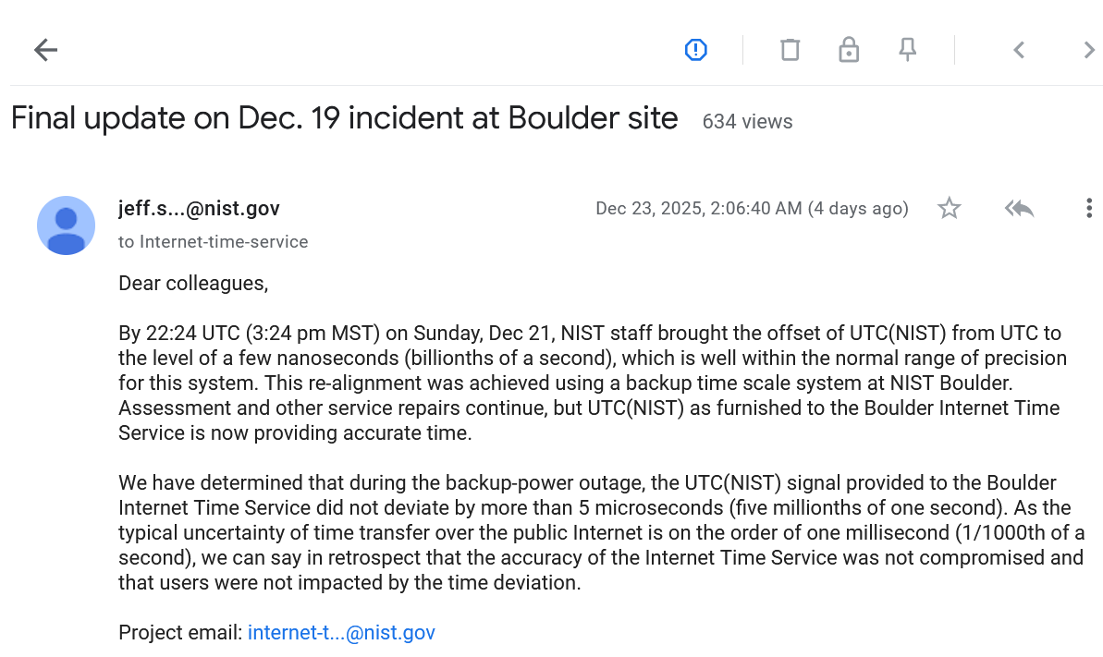Click the "Final update on Dec. 19" subject
Viewport: 1103px width, 657px height.
pyautogui.click(x=344, y=118)
